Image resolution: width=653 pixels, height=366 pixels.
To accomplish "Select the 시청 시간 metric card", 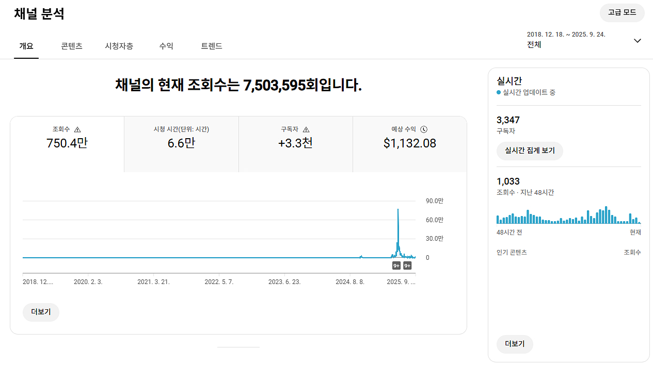I will point(181,144).
